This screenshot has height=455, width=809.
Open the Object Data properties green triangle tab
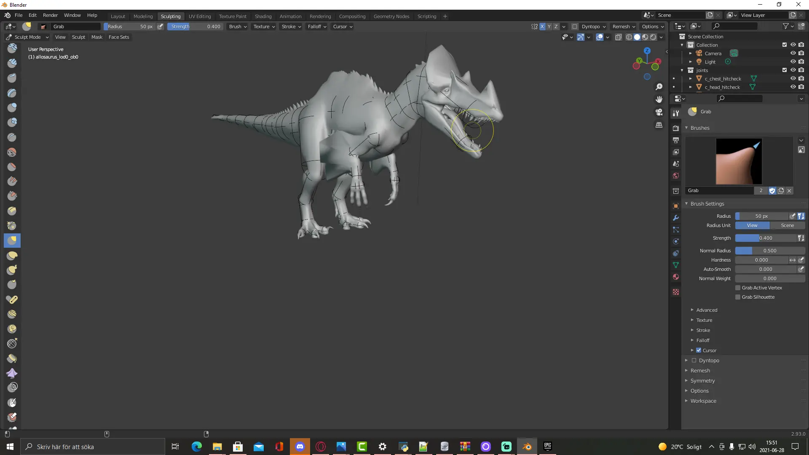(676, 265)
